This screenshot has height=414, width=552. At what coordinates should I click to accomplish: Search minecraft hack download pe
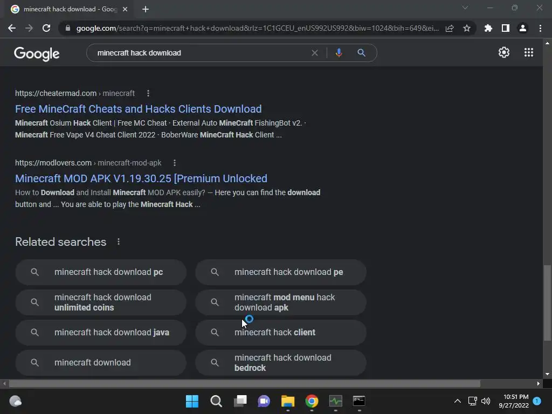281,272
